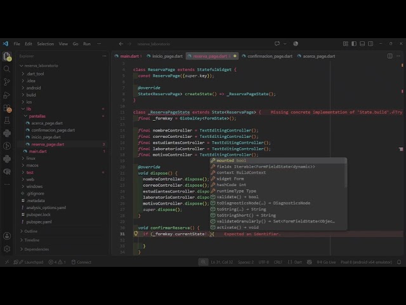Go back with the left arrow
This screenshot has height=305, width=406.
pyautogui.click(x=121, y=44)
